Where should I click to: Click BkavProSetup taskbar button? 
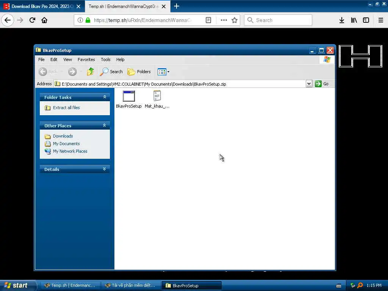pos(191,286)
